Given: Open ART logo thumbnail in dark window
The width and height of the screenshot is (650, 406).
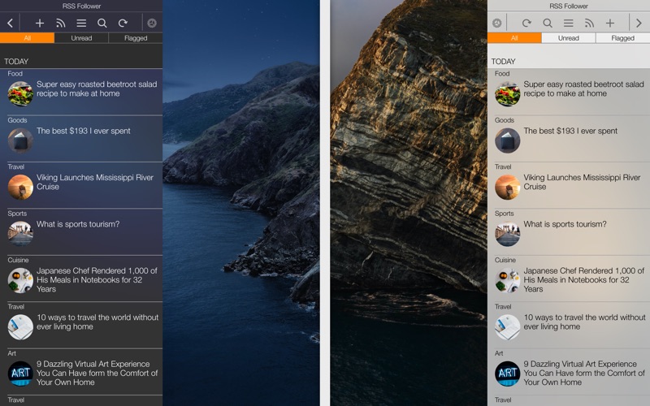Looking at the screenshot, I should coord(20,374).
